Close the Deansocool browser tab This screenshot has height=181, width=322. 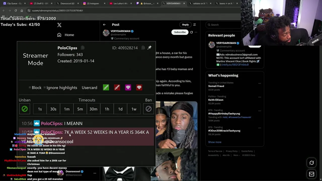click(x=78, y=4)
